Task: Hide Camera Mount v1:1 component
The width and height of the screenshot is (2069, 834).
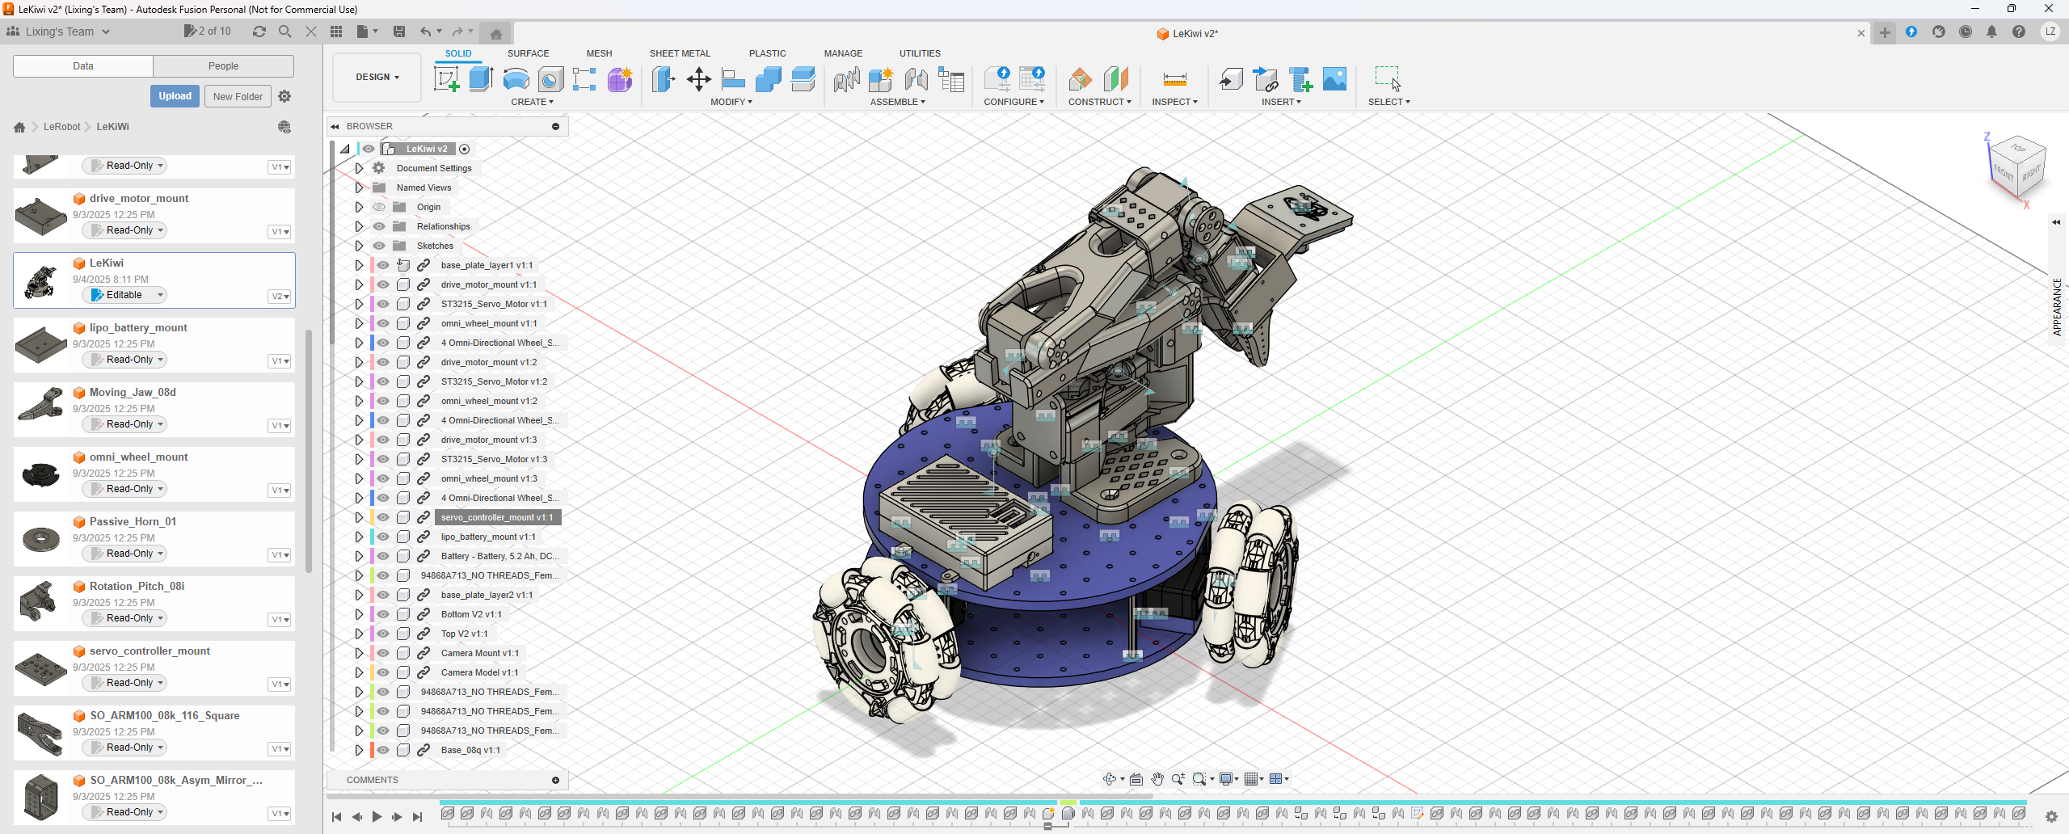Action: coord(383,653)
